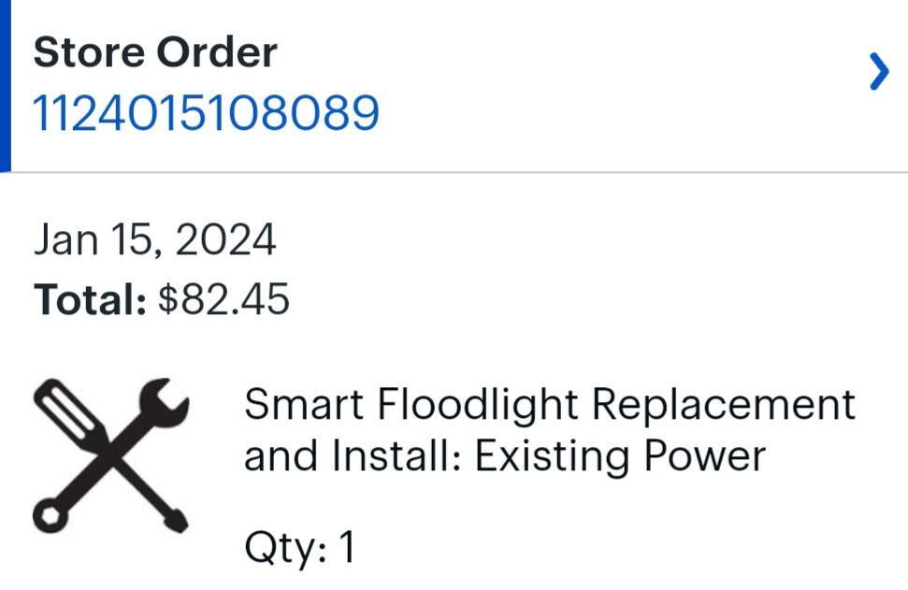Click the "and Install: Existing Power" line
This screenshot has width=908, height=590.
[504, 456]
